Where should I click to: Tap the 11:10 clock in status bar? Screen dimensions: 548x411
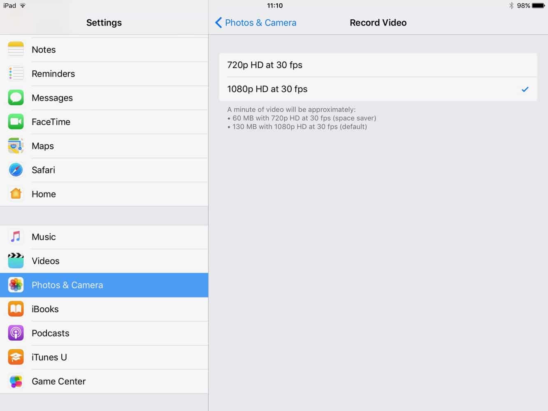click(275, 5)
